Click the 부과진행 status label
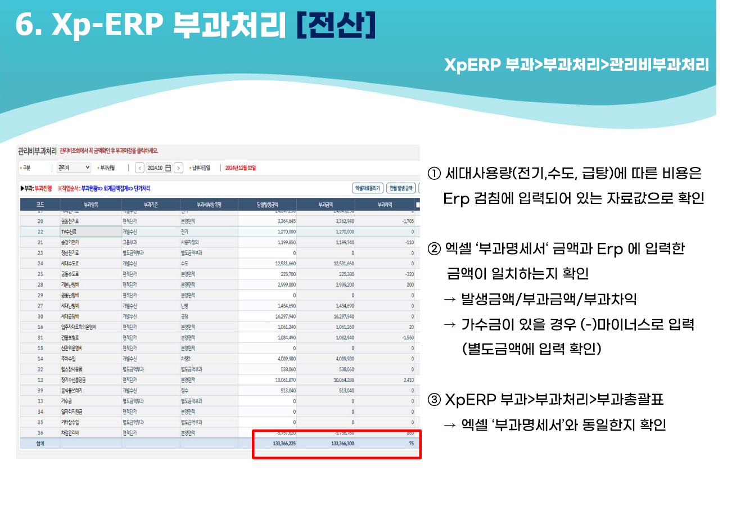The width and height of the screenshot is (736, 529). pyautogui.click(x=43, y=188)
